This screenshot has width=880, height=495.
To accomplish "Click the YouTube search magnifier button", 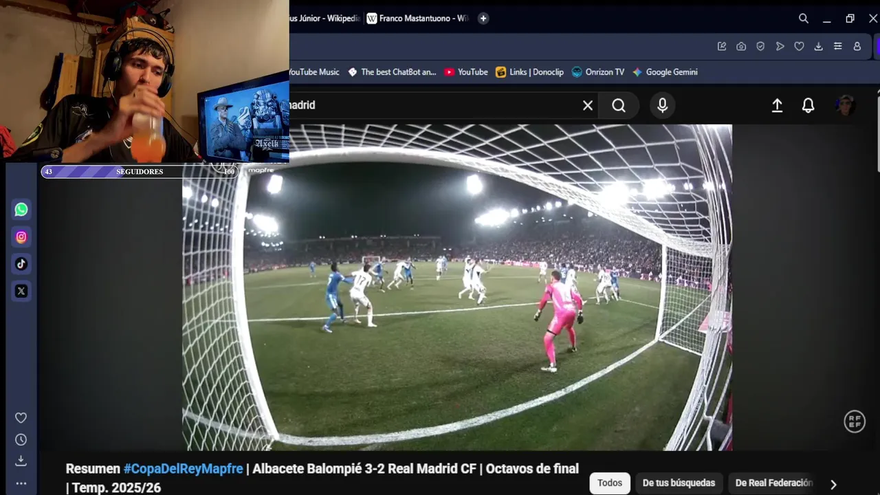I will pos(619,105).
